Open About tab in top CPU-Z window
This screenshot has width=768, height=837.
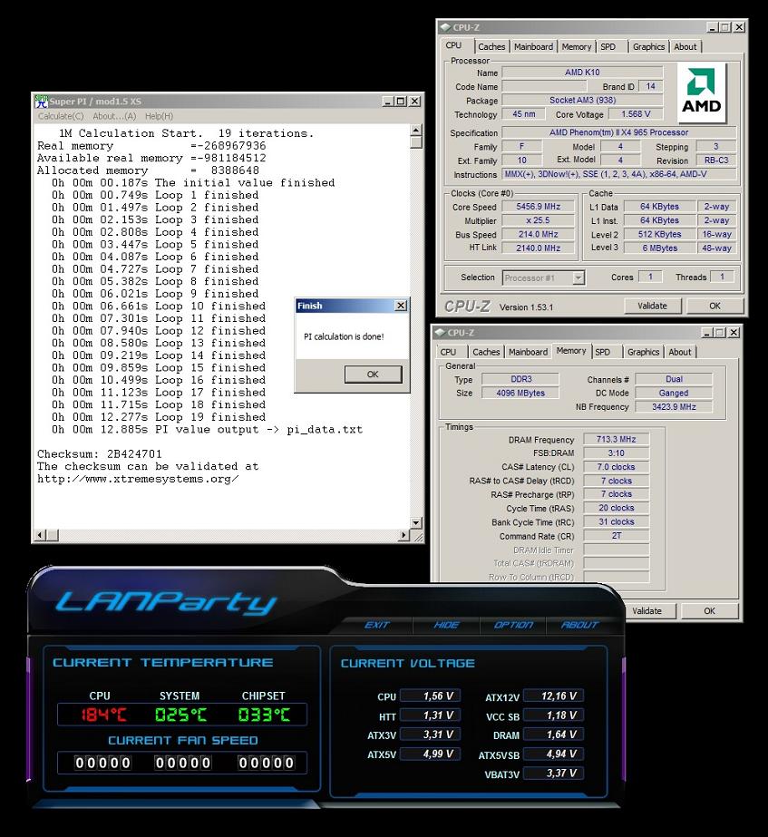(x=685, y=46)
